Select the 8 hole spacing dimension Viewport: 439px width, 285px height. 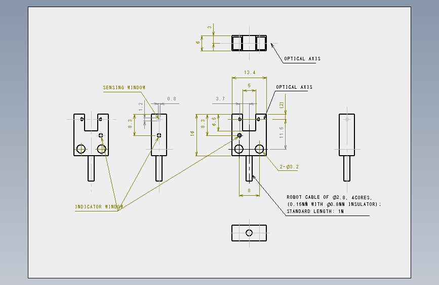pyautogui.click(x=249, y=191)
